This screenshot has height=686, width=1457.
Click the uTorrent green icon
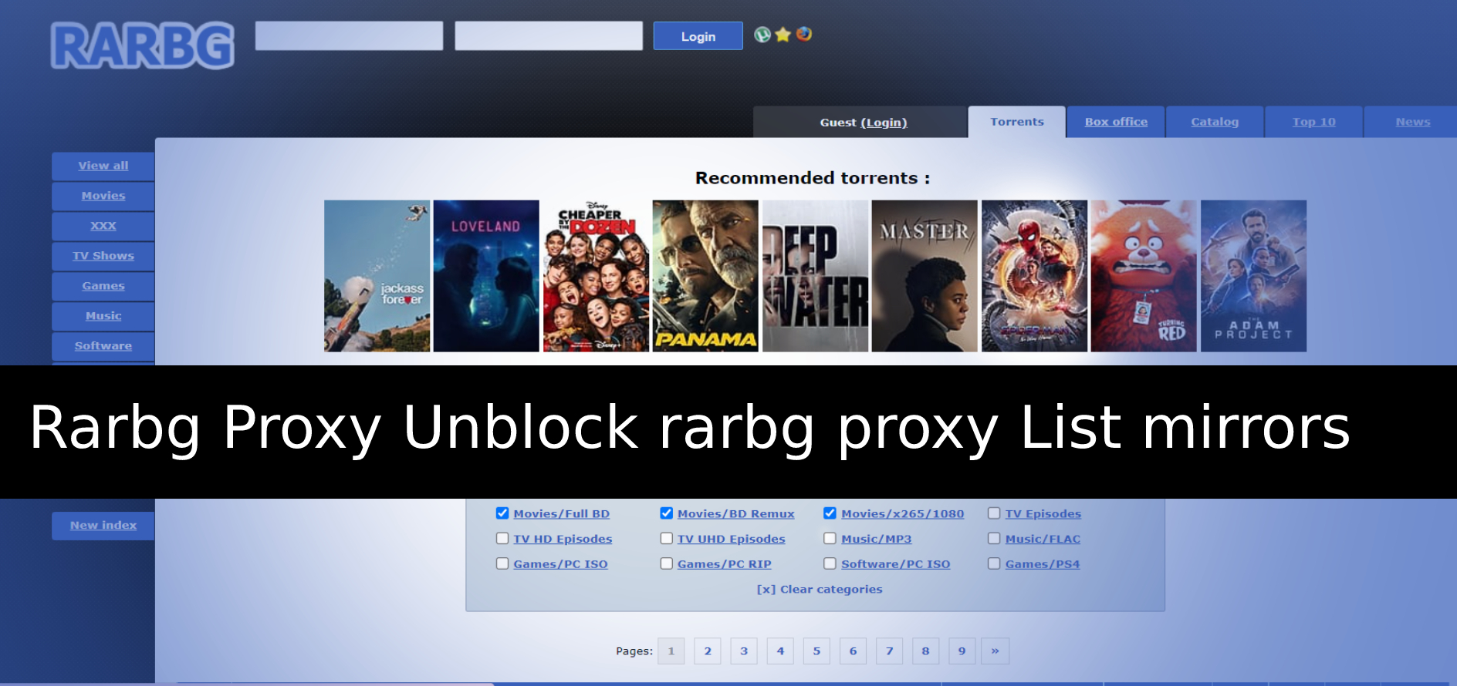[x=762, y=35]
